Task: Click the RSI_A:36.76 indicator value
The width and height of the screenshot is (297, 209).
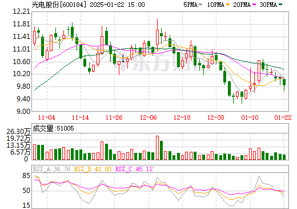Action: click(x=51, y=169)
